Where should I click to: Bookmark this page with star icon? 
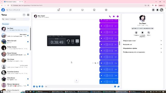(x=148, y=5)
